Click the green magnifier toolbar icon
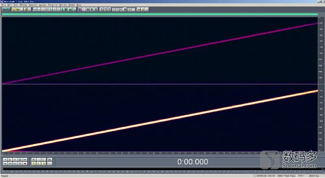This screenshot has width=325, height=178. tap(74, 9)
